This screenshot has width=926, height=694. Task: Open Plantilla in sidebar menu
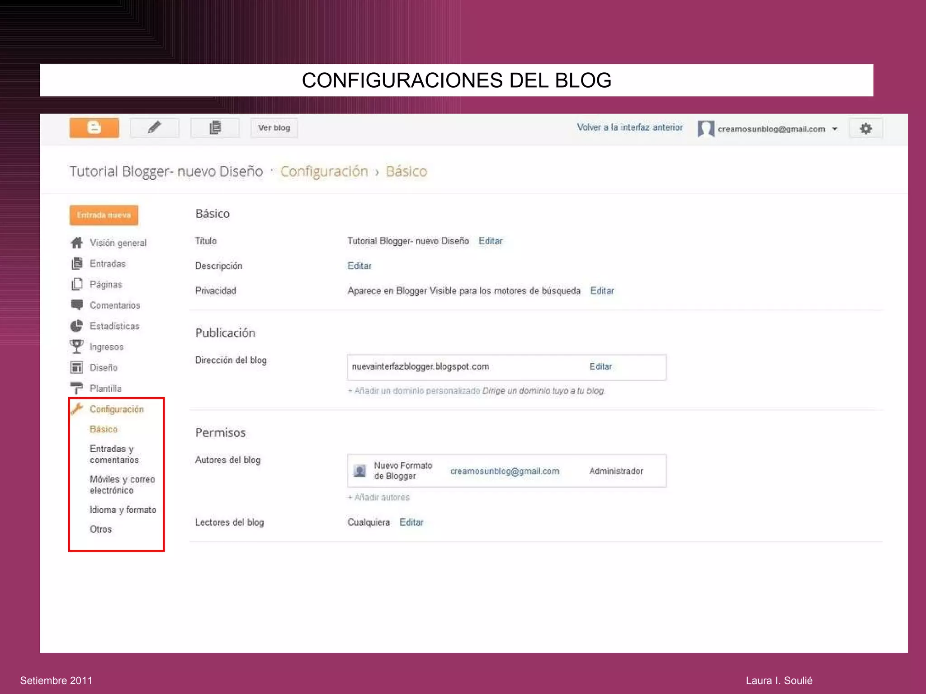pyautogui.click(x=105, y=389)
